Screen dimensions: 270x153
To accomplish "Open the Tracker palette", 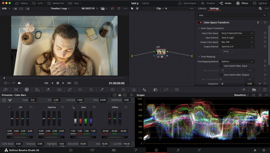I will (123, 89).
